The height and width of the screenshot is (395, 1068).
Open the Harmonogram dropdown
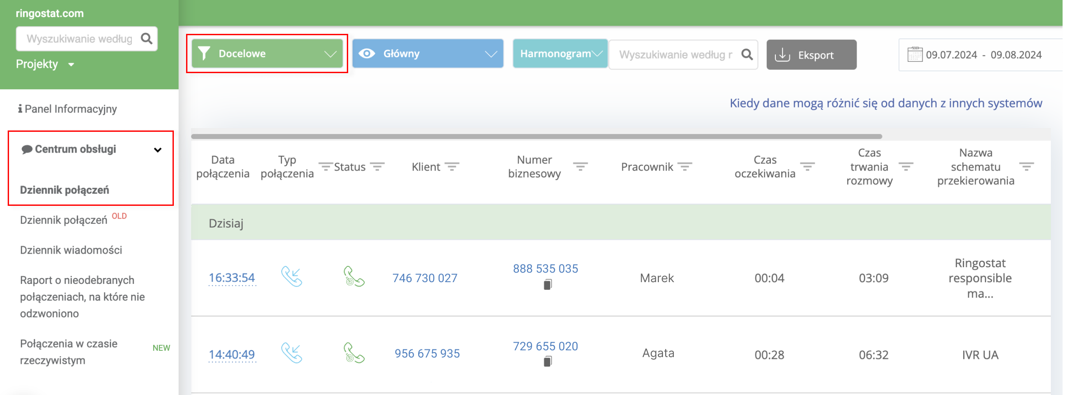coord(560,53)
